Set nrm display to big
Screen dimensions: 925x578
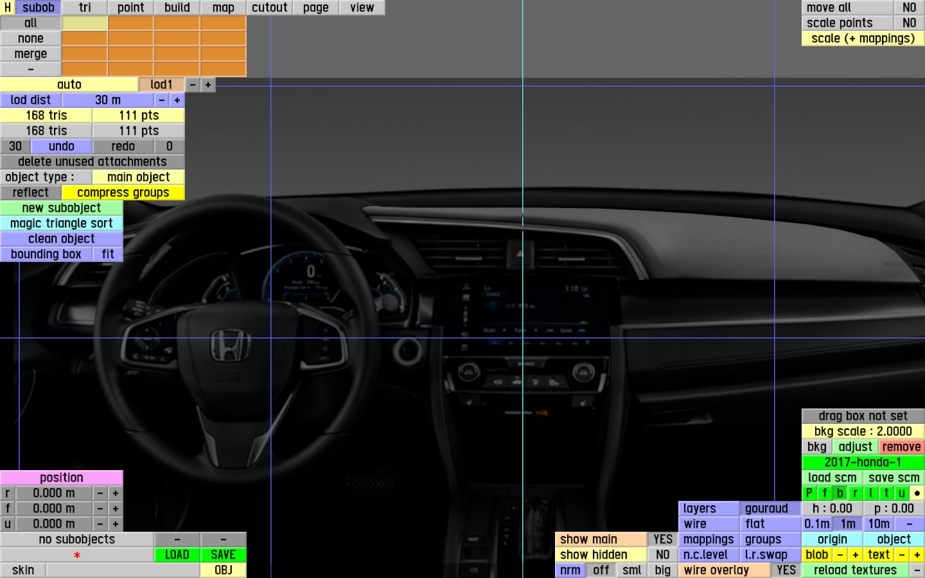(663, 570)
